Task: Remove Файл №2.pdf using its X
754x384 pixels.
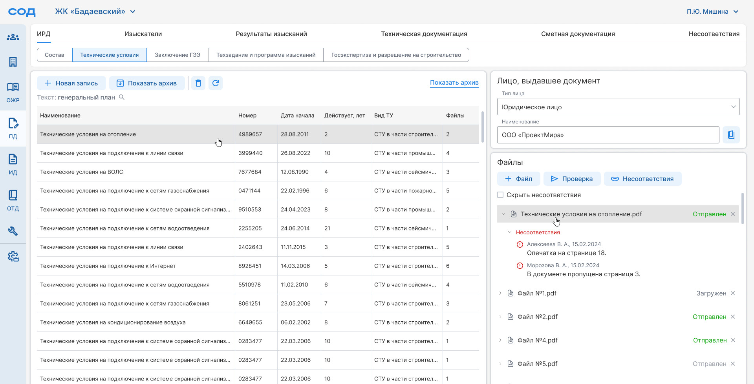Action: click(x=733, y=317)
